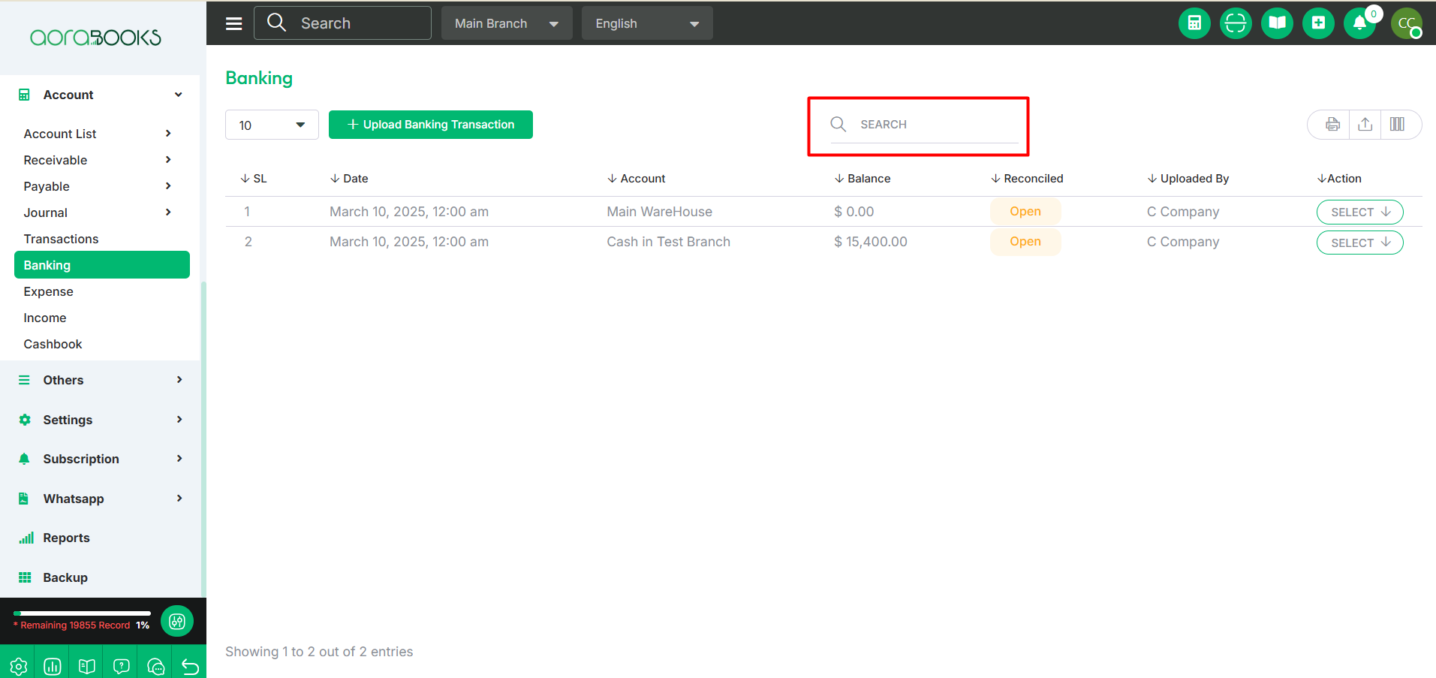
Task: Sort table by Action column
Action: 1339,179
